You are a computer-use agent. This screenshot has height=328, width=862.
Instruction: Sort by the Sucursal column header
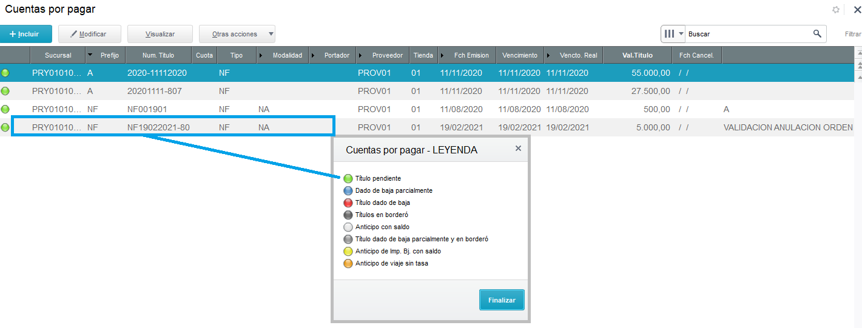58,55
